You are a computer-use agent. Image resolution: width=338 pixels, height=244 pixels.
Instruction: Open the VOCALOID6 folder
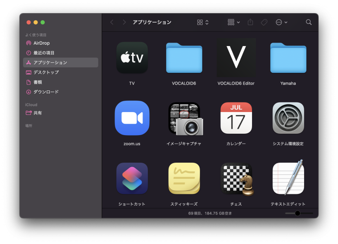184,58
